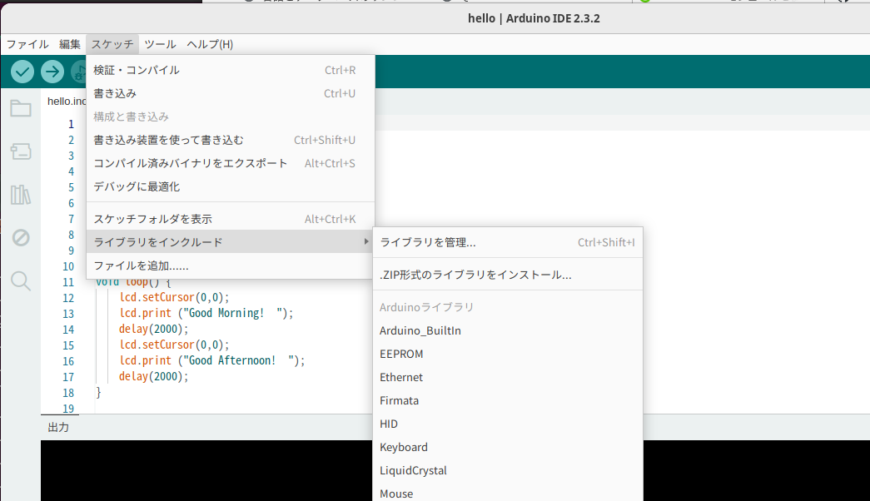Choose .ZIP形式のライブラリをインストール...
870x501 pixels.
tap(508, 275)
